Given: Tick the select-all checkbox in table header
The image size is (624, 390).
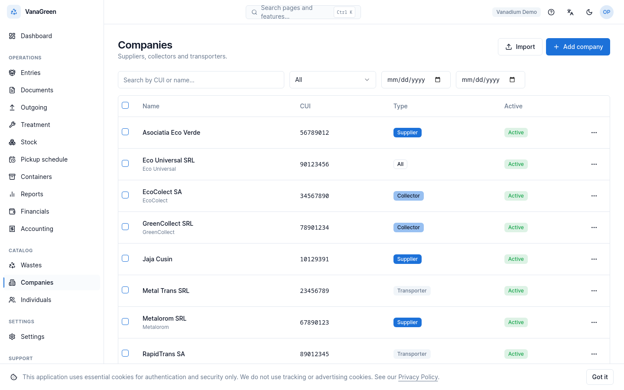Looking at the screenshot, I should point(125,105).
